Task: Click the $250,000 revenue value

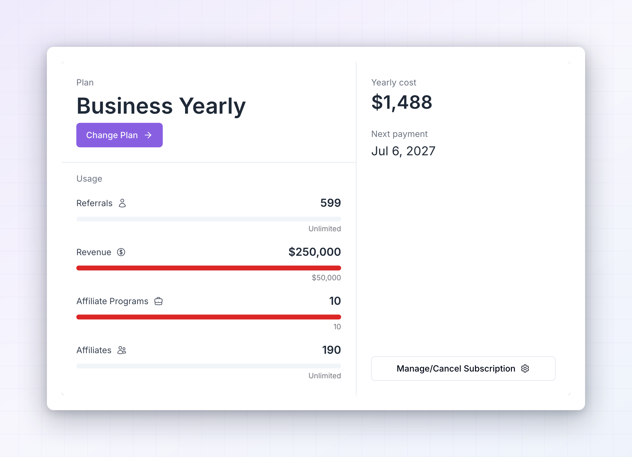Action: (x=314, y=252)
